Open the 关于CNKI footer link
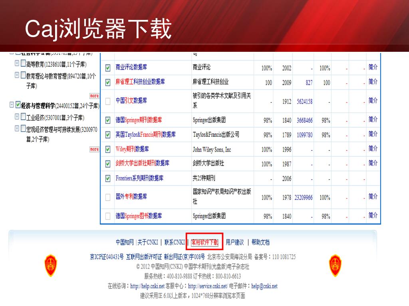409x306 pixels. click(148, 242)
